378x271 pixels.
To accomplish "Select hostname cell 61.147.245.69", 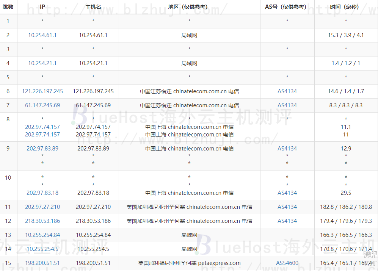I will pyautogui.click(x=93, y=105).
